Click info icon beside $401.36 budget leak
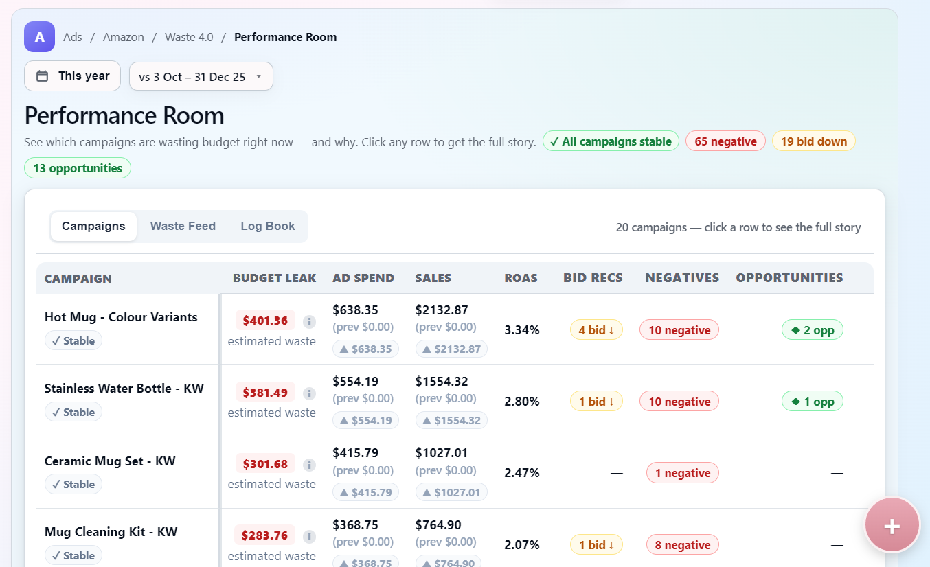The width and height of the screenshot is (930, 567). pos(310,321)
